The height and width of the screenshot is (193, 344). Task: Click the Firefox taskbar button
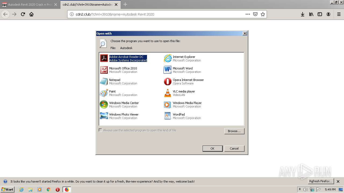click(x=67, y=190)
